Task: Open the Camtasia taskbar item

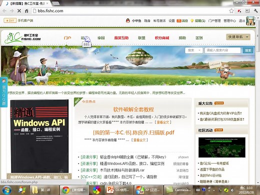Action: [178, 190]
